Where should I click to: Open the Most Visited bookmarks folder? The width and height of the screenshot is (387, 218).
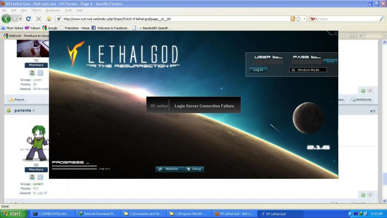coord(12,28)
